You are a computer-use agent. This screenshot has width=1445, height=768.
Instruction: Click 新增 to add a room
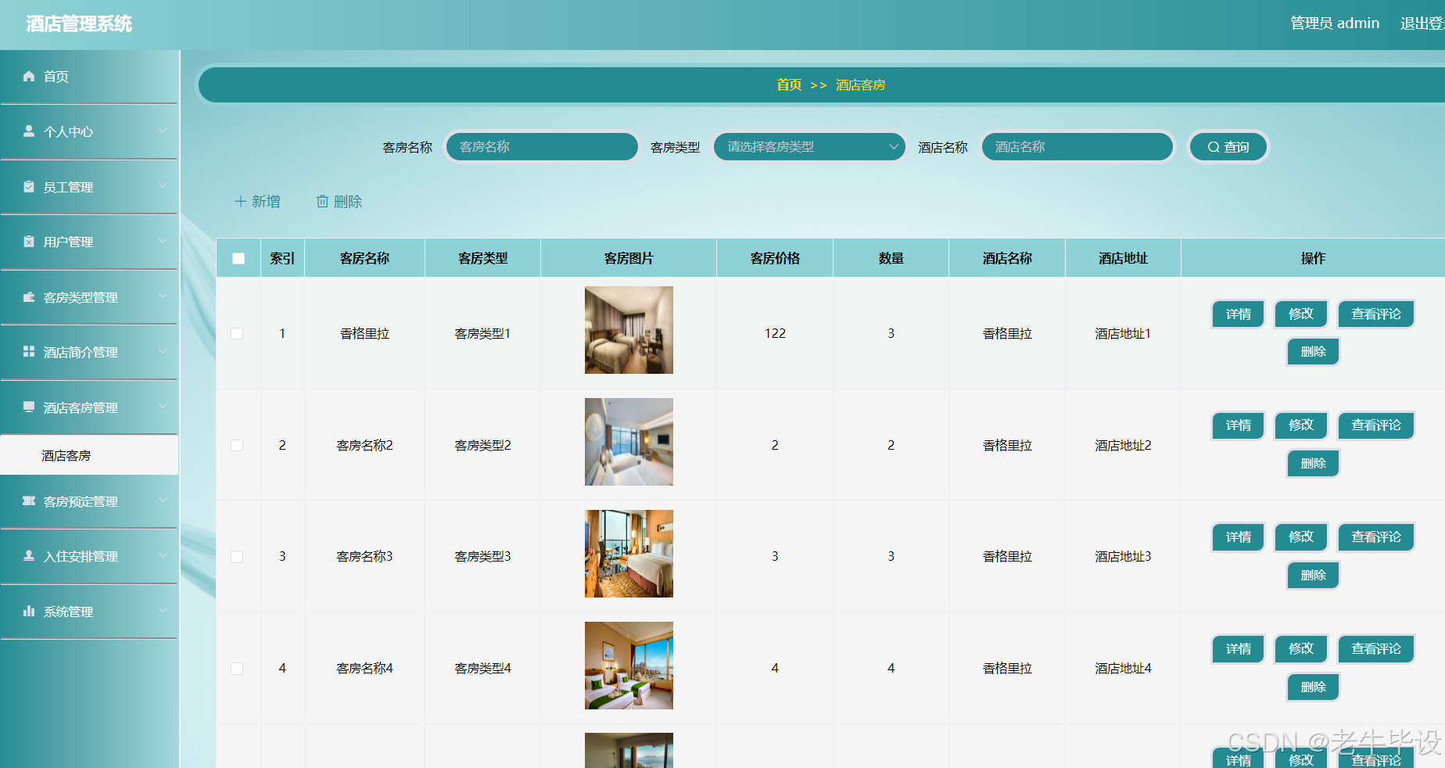pos(257,202)
